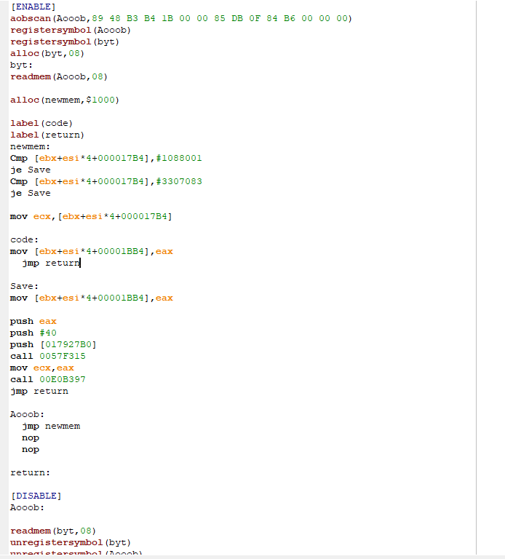
Task: Click the Save: label line
Action: pos(24,286)
